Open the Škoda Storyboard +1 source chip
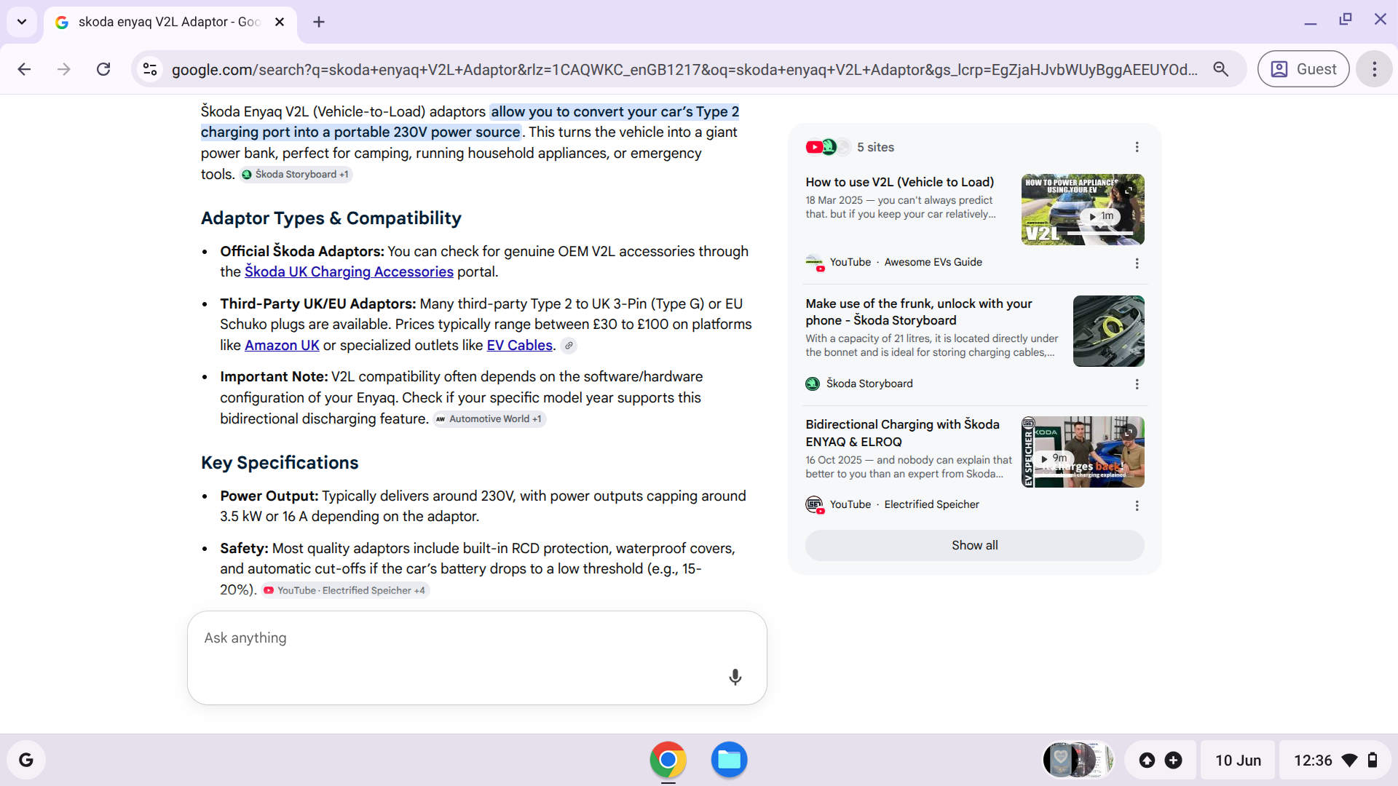Screen dimensions: 1398x786 [x=296, y=175]
